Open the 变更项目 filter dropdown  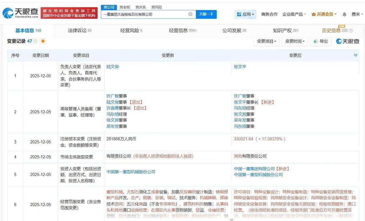[x=267, y=41]
